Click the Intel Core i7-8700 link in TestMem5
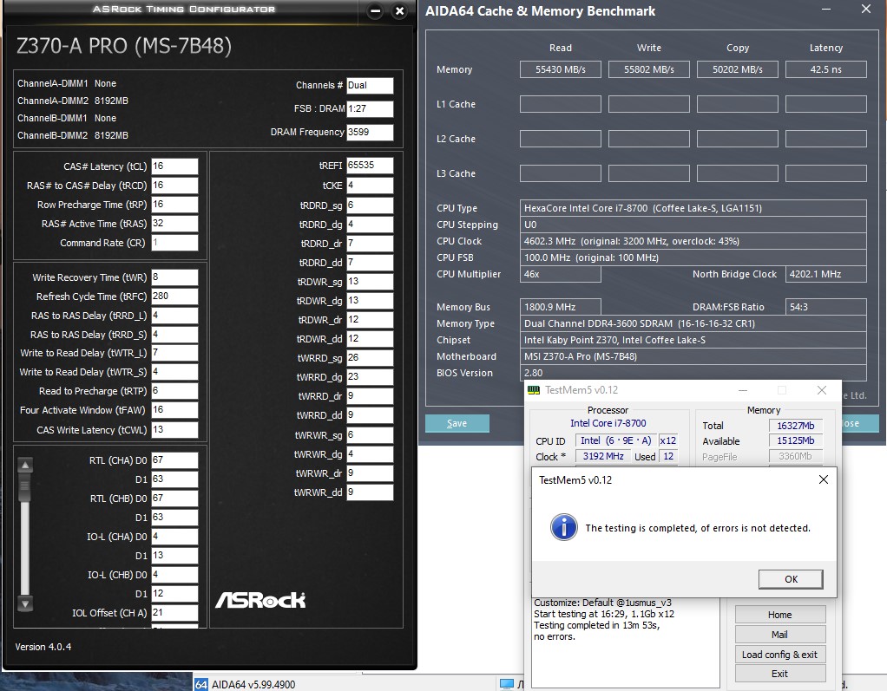The image size is (887, 691). [x=608, y=423]
